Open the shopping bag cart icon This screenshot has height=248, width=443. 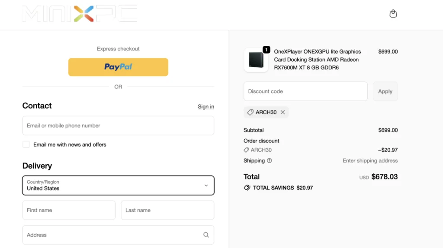point(393,14)
